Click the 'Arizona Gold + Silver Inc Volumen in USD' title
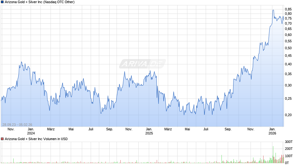The image size is (297, 166). pyautogui.click(x=36, y=139)
